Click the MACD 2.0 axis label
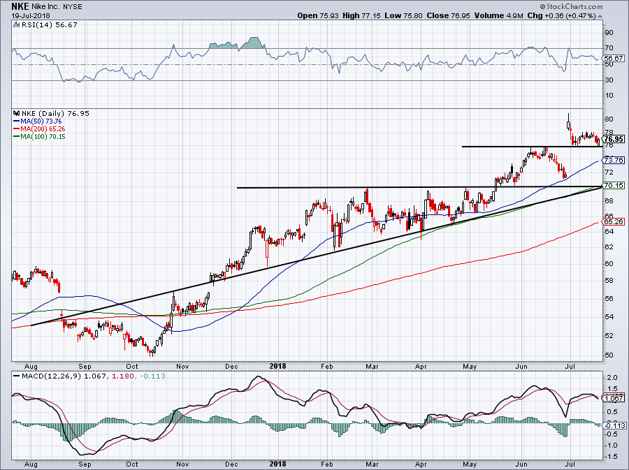 pyautogui.click(x=612, y=378)
